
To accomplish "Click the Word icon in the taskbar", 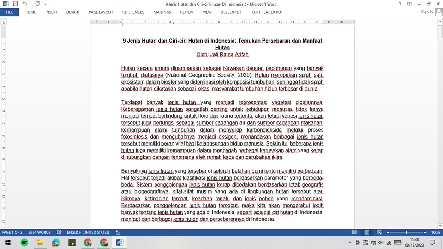I will (x=119, y=243).
